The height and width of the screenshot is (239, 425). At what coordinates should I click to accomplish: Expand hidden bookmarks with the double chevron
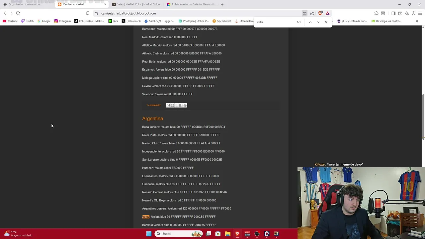[417, 21]
